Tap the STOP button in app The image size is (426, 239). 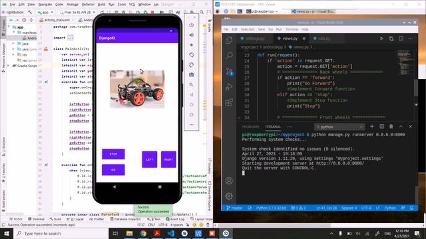click(113, 154)
